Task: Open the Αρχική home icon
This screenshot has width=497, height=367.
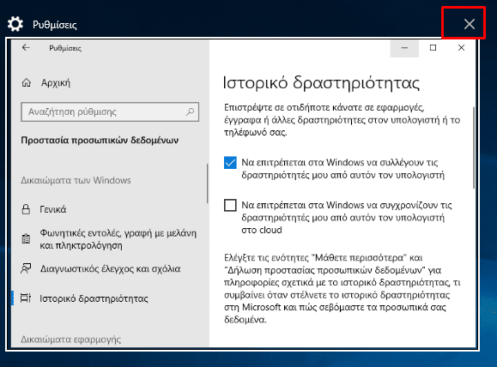Action: pos(27,82)
